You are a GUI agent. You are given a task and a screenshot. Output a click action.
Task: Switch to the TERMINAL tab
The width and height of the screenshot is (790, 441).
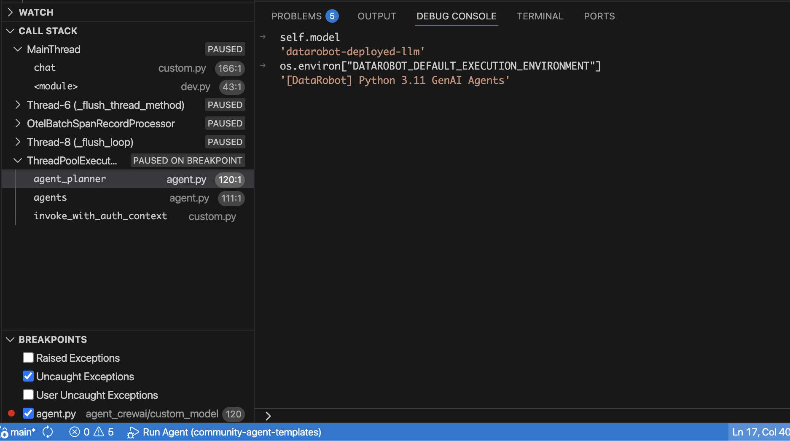point(540,16)
